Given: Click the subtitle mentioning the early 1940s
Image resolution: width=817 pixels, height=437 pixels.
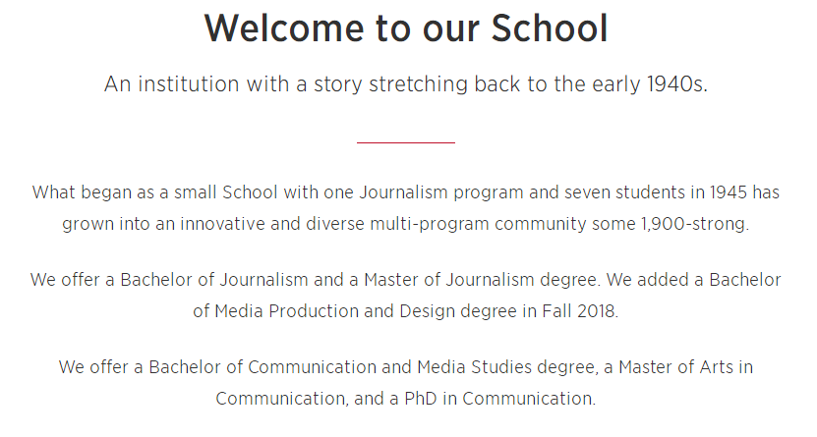Looking at the screenshot, I should point(406,84).
